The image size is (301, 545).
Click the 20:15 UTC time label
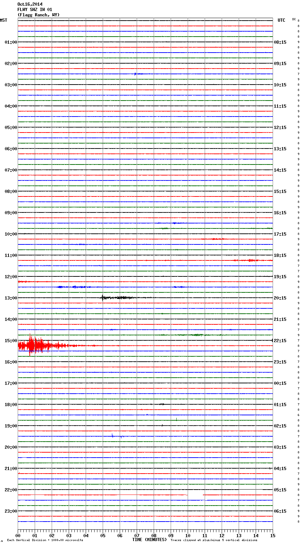click(x=280, y=298)
